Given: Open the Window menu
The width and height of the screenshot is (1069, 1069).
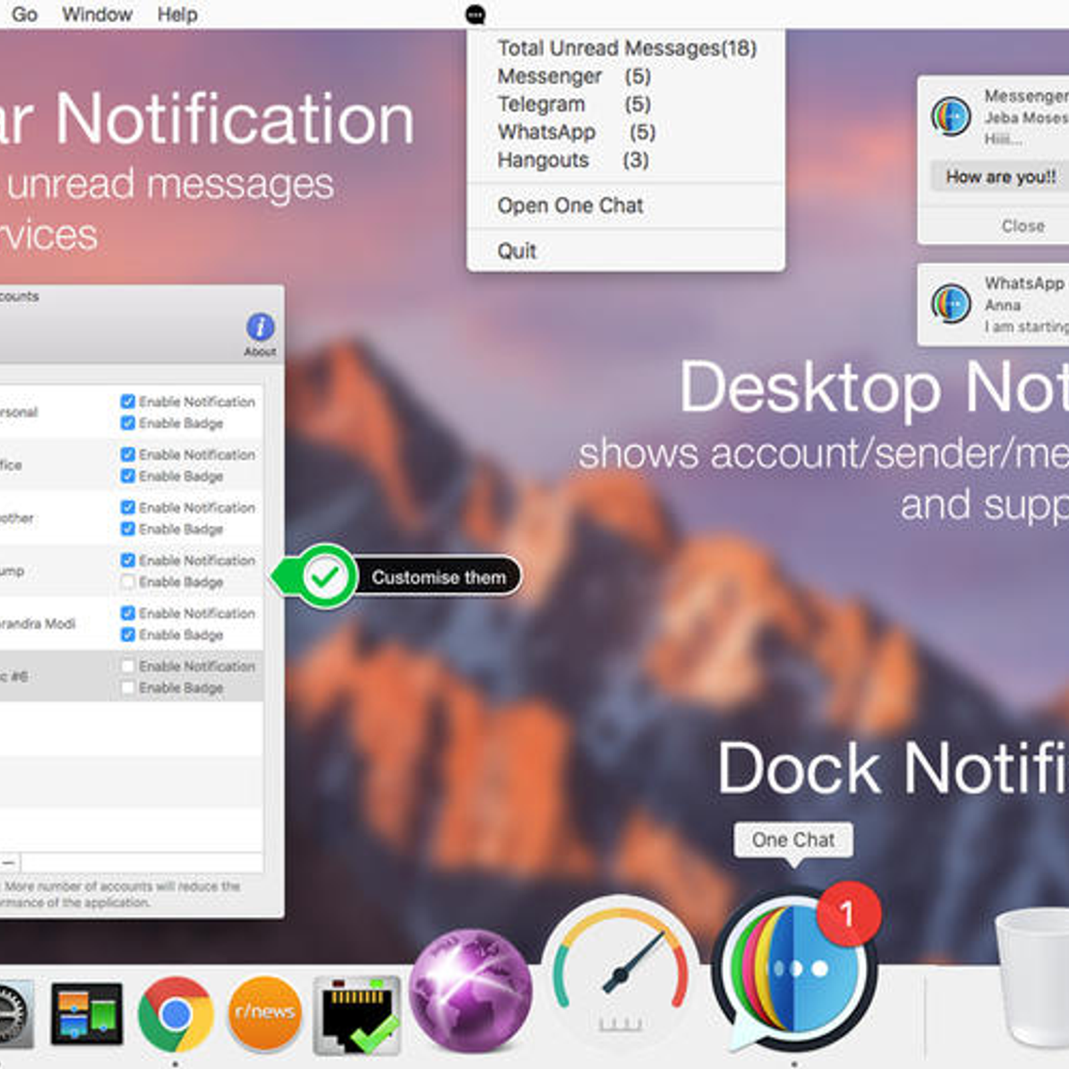Looking at the screenshot, I should click(97, 14).
